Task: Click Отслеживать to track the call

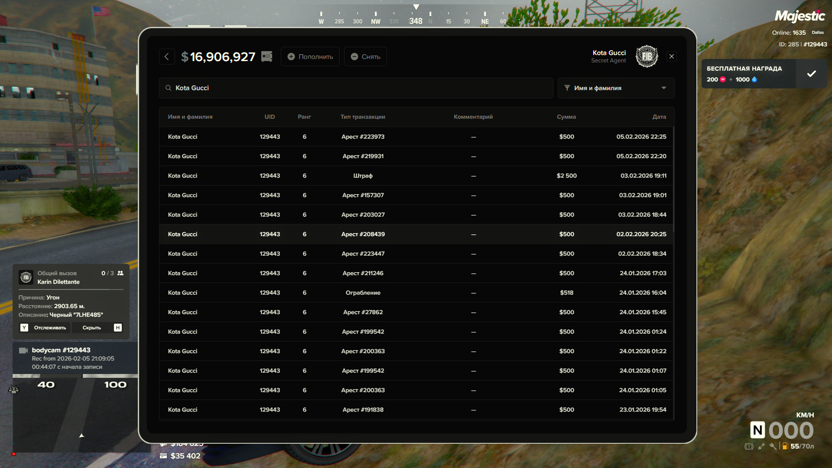Action: point(50,328)
